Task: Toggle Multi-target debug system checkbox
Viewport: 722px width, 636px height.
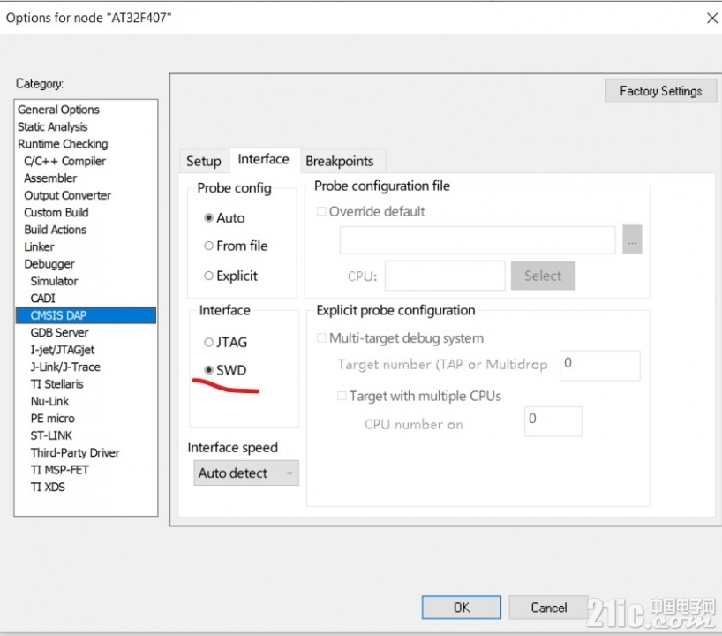Action: [x=322, y=337]
